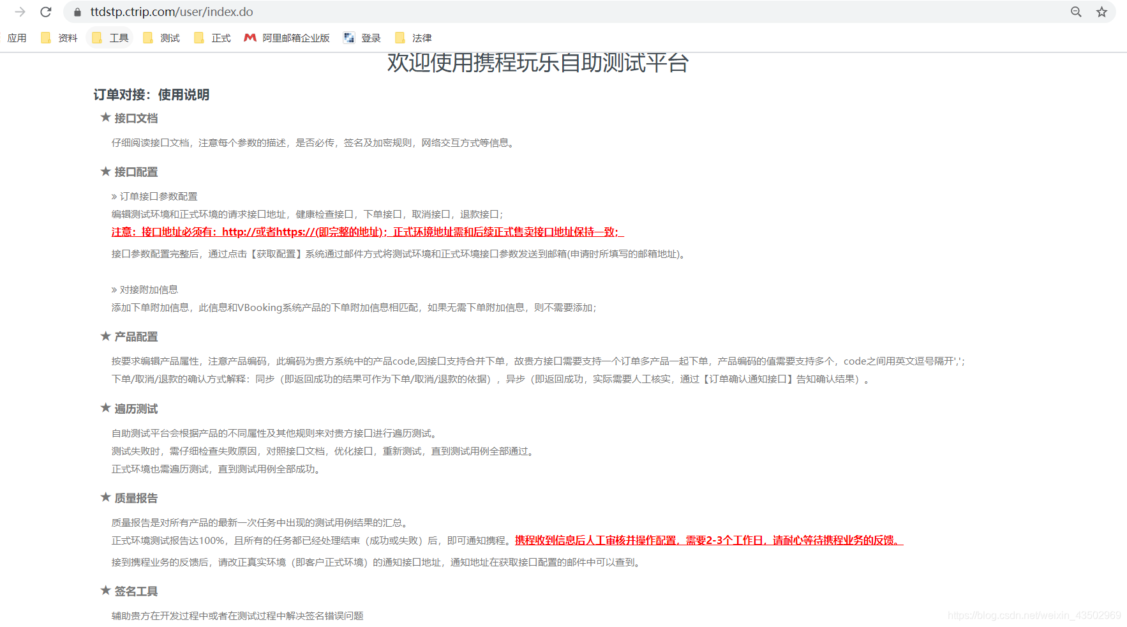Click the line starting 接到携程业务的反馈后
Screen dimensions: 1127x627
pyautogui.click(x=377, y=562)
